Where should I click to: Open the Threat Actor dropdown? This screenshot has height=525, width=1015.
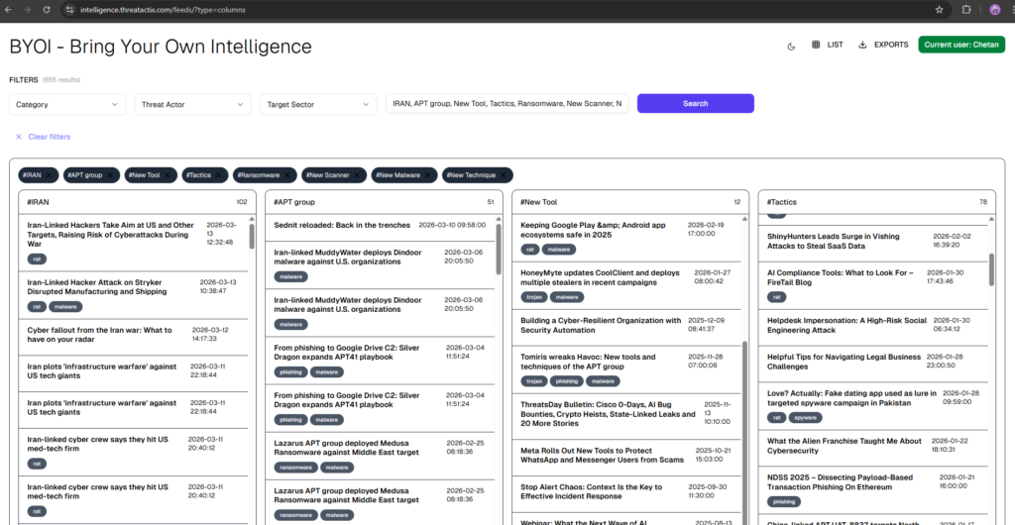click(193, 104)
